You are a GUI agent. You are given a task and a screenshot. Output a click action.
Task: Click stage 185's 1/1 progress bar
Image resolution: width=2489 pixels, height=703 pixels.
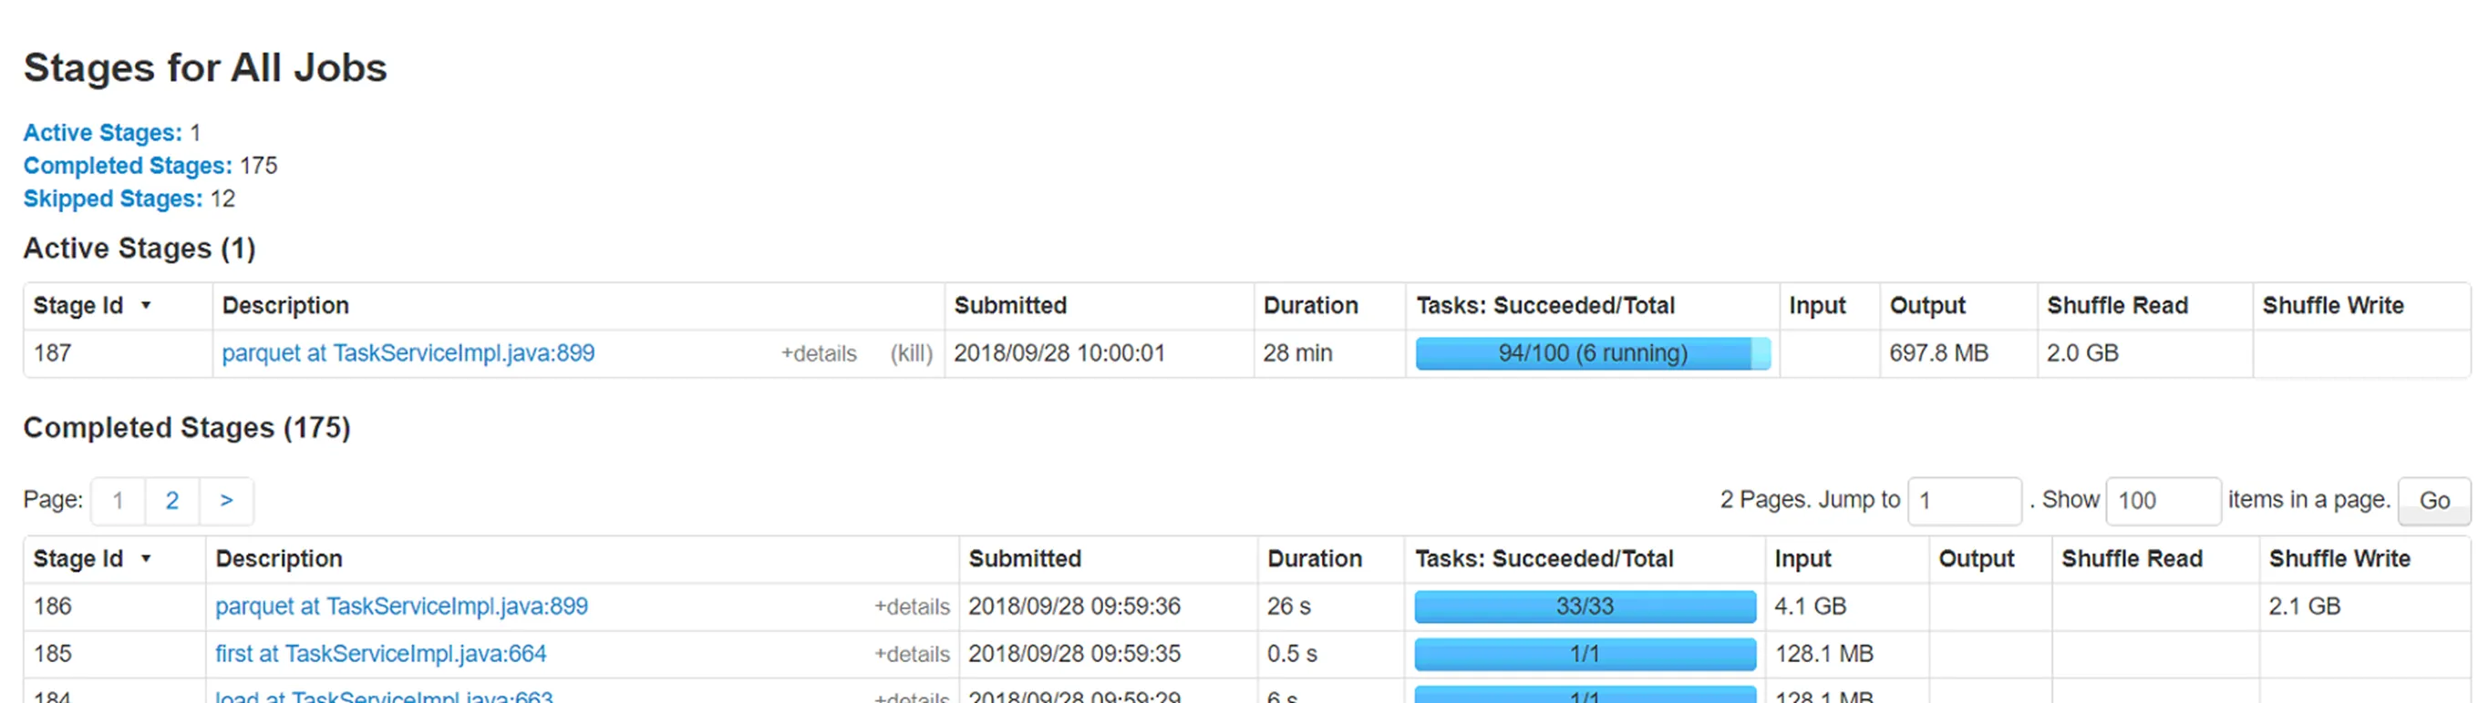[1585, 654]
